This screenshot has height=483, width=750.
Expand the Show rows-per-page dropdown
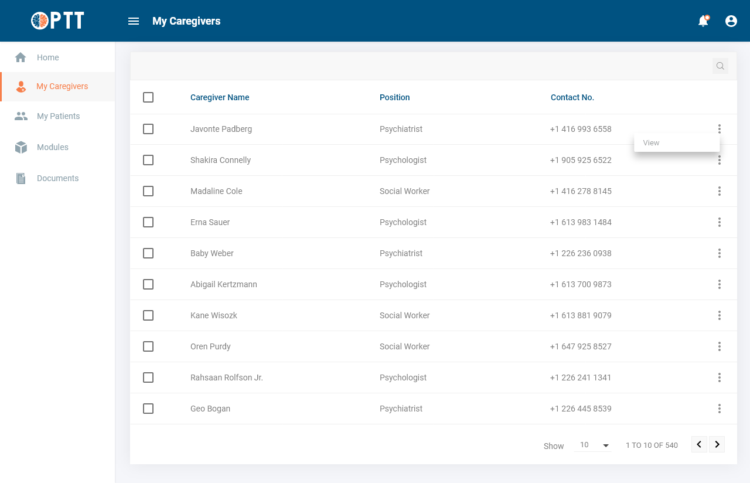[593, 445]
